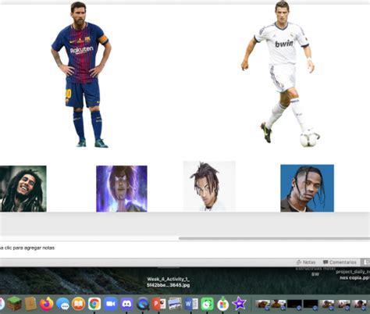Select the portrait on the blue background
The width and height of the screenshot is (370, 314).
(x=307, y=188)
